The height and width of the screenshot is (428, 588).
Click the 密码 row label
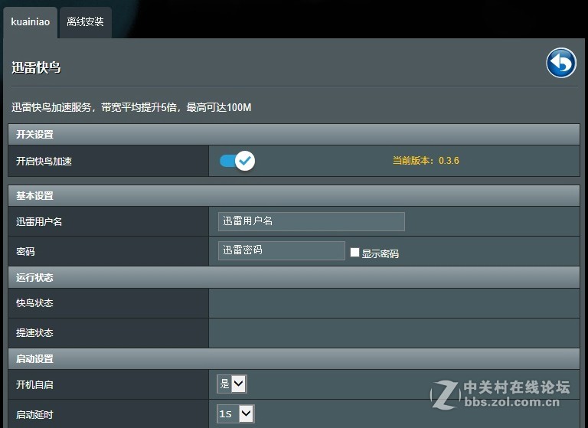click(x=25, y=251)
